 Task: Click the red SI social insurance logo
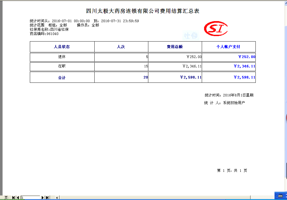tap(216, 29)
